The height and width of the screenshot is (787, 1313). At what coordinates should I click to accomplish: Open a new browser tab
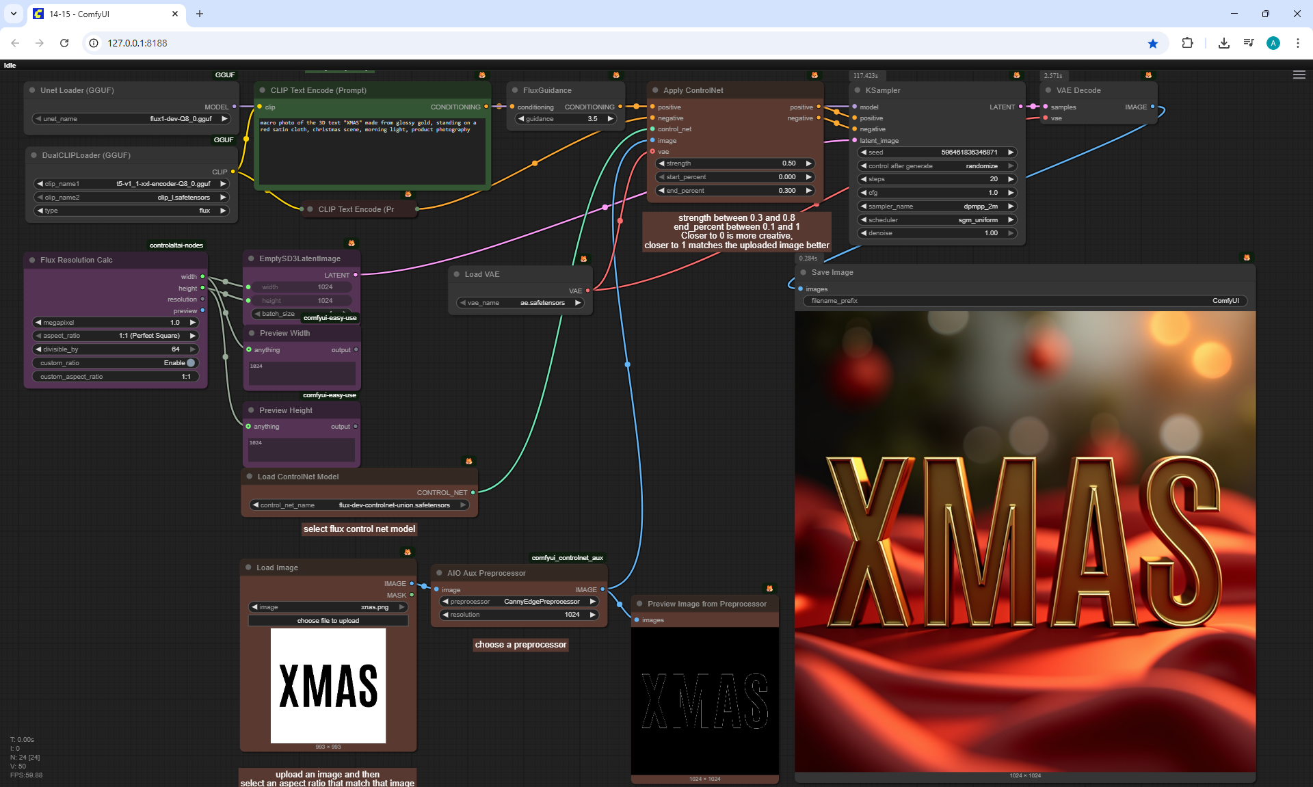pos(200,14)
